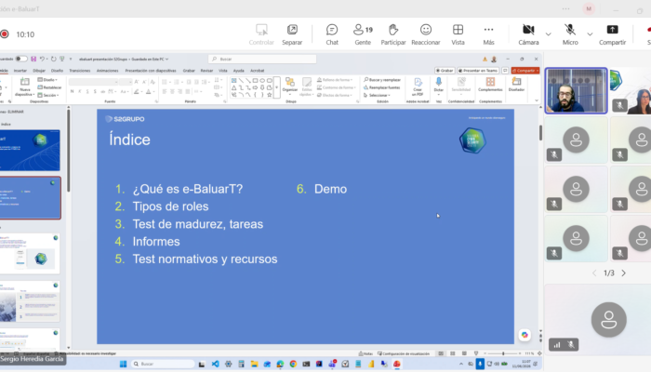Click Separar to pop out shared content

pos(292,34)
